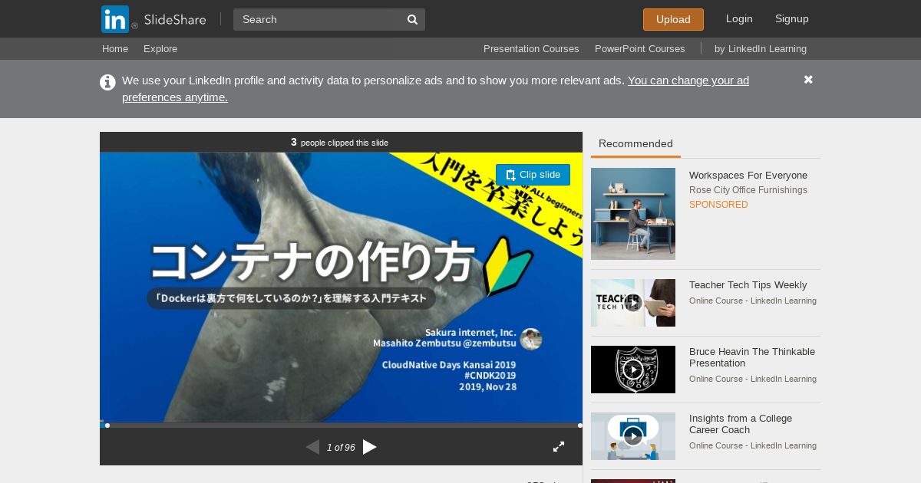The height and width of the screenshot is (483, 921).
Task: Click the Upload button
Action: pyautogui.click(x=673, y=20)
